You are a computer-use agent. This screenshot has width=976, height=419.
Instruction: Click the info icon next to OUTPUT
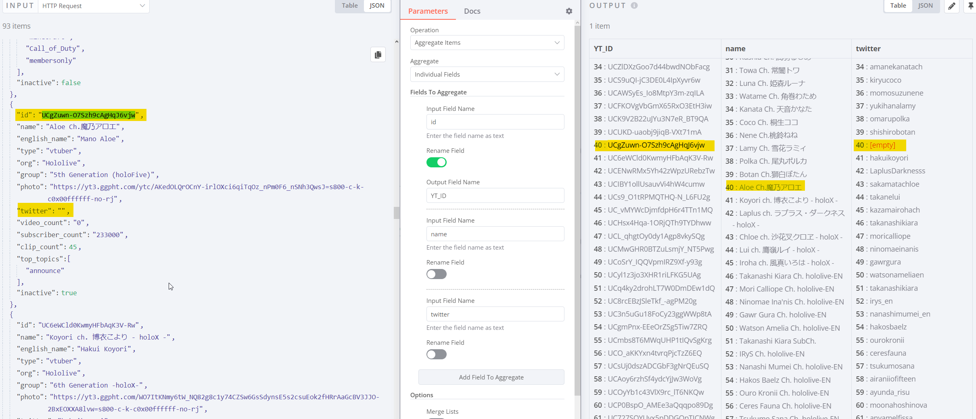[634, 5]
